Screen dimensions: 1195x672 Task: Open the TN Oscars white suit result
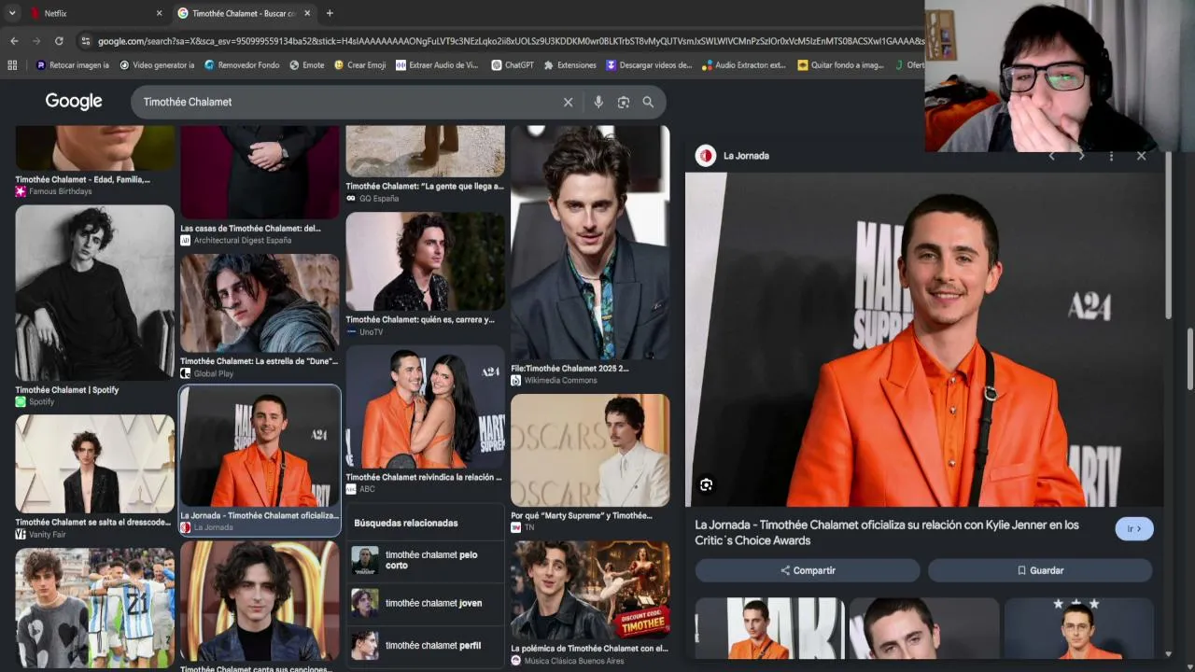(x=590, y=451)
